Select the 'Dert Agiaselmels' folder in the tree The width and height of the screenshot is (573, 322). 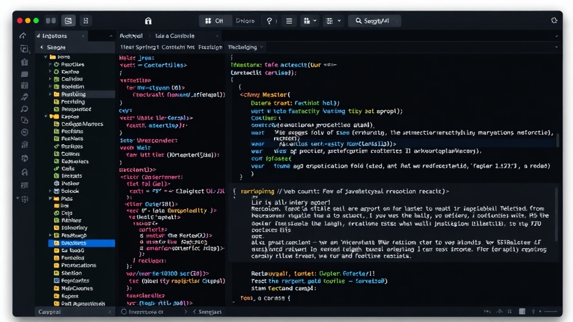[x=79, y=304]
